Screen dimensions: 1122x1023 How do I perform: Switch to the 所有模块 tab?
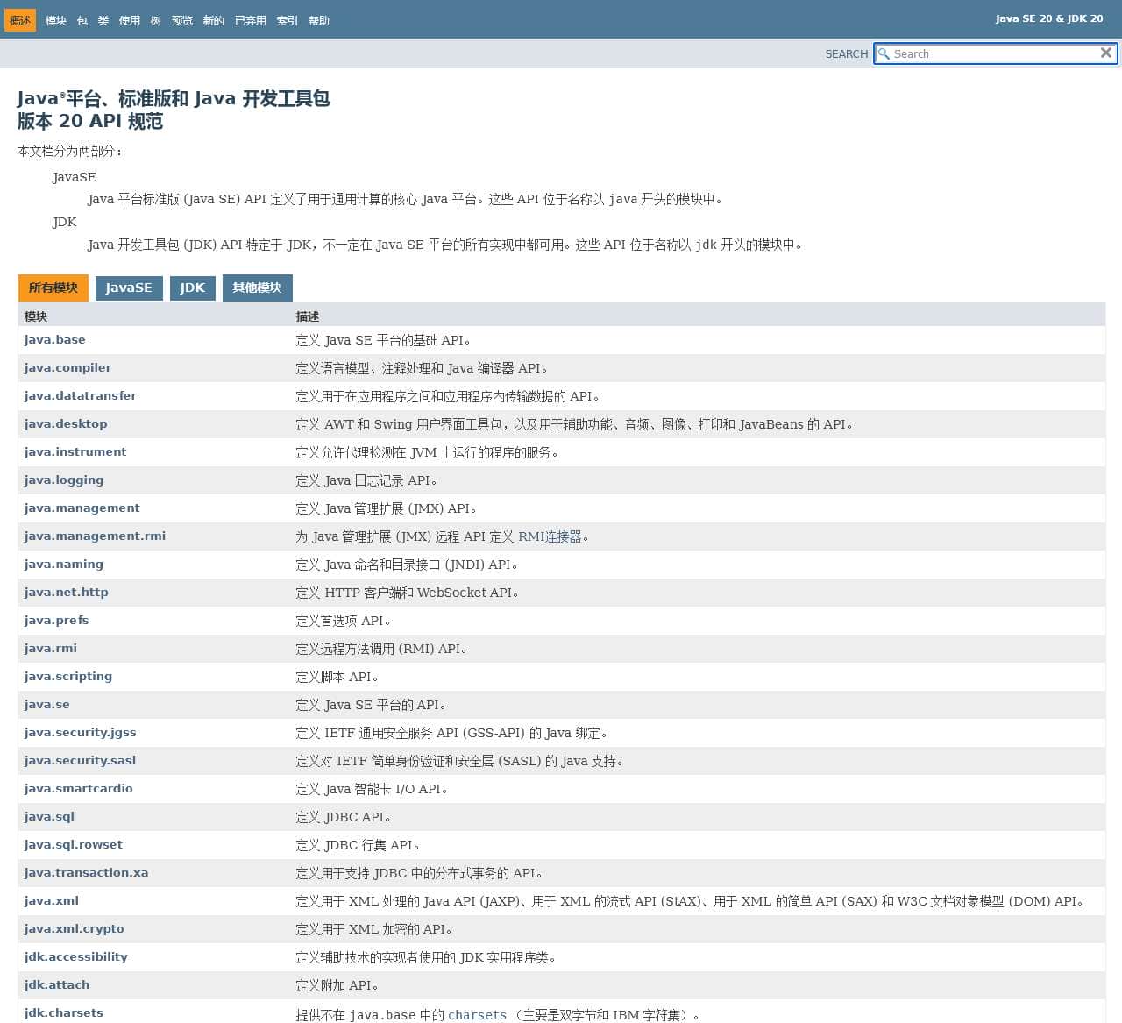(x=53, y=288)
